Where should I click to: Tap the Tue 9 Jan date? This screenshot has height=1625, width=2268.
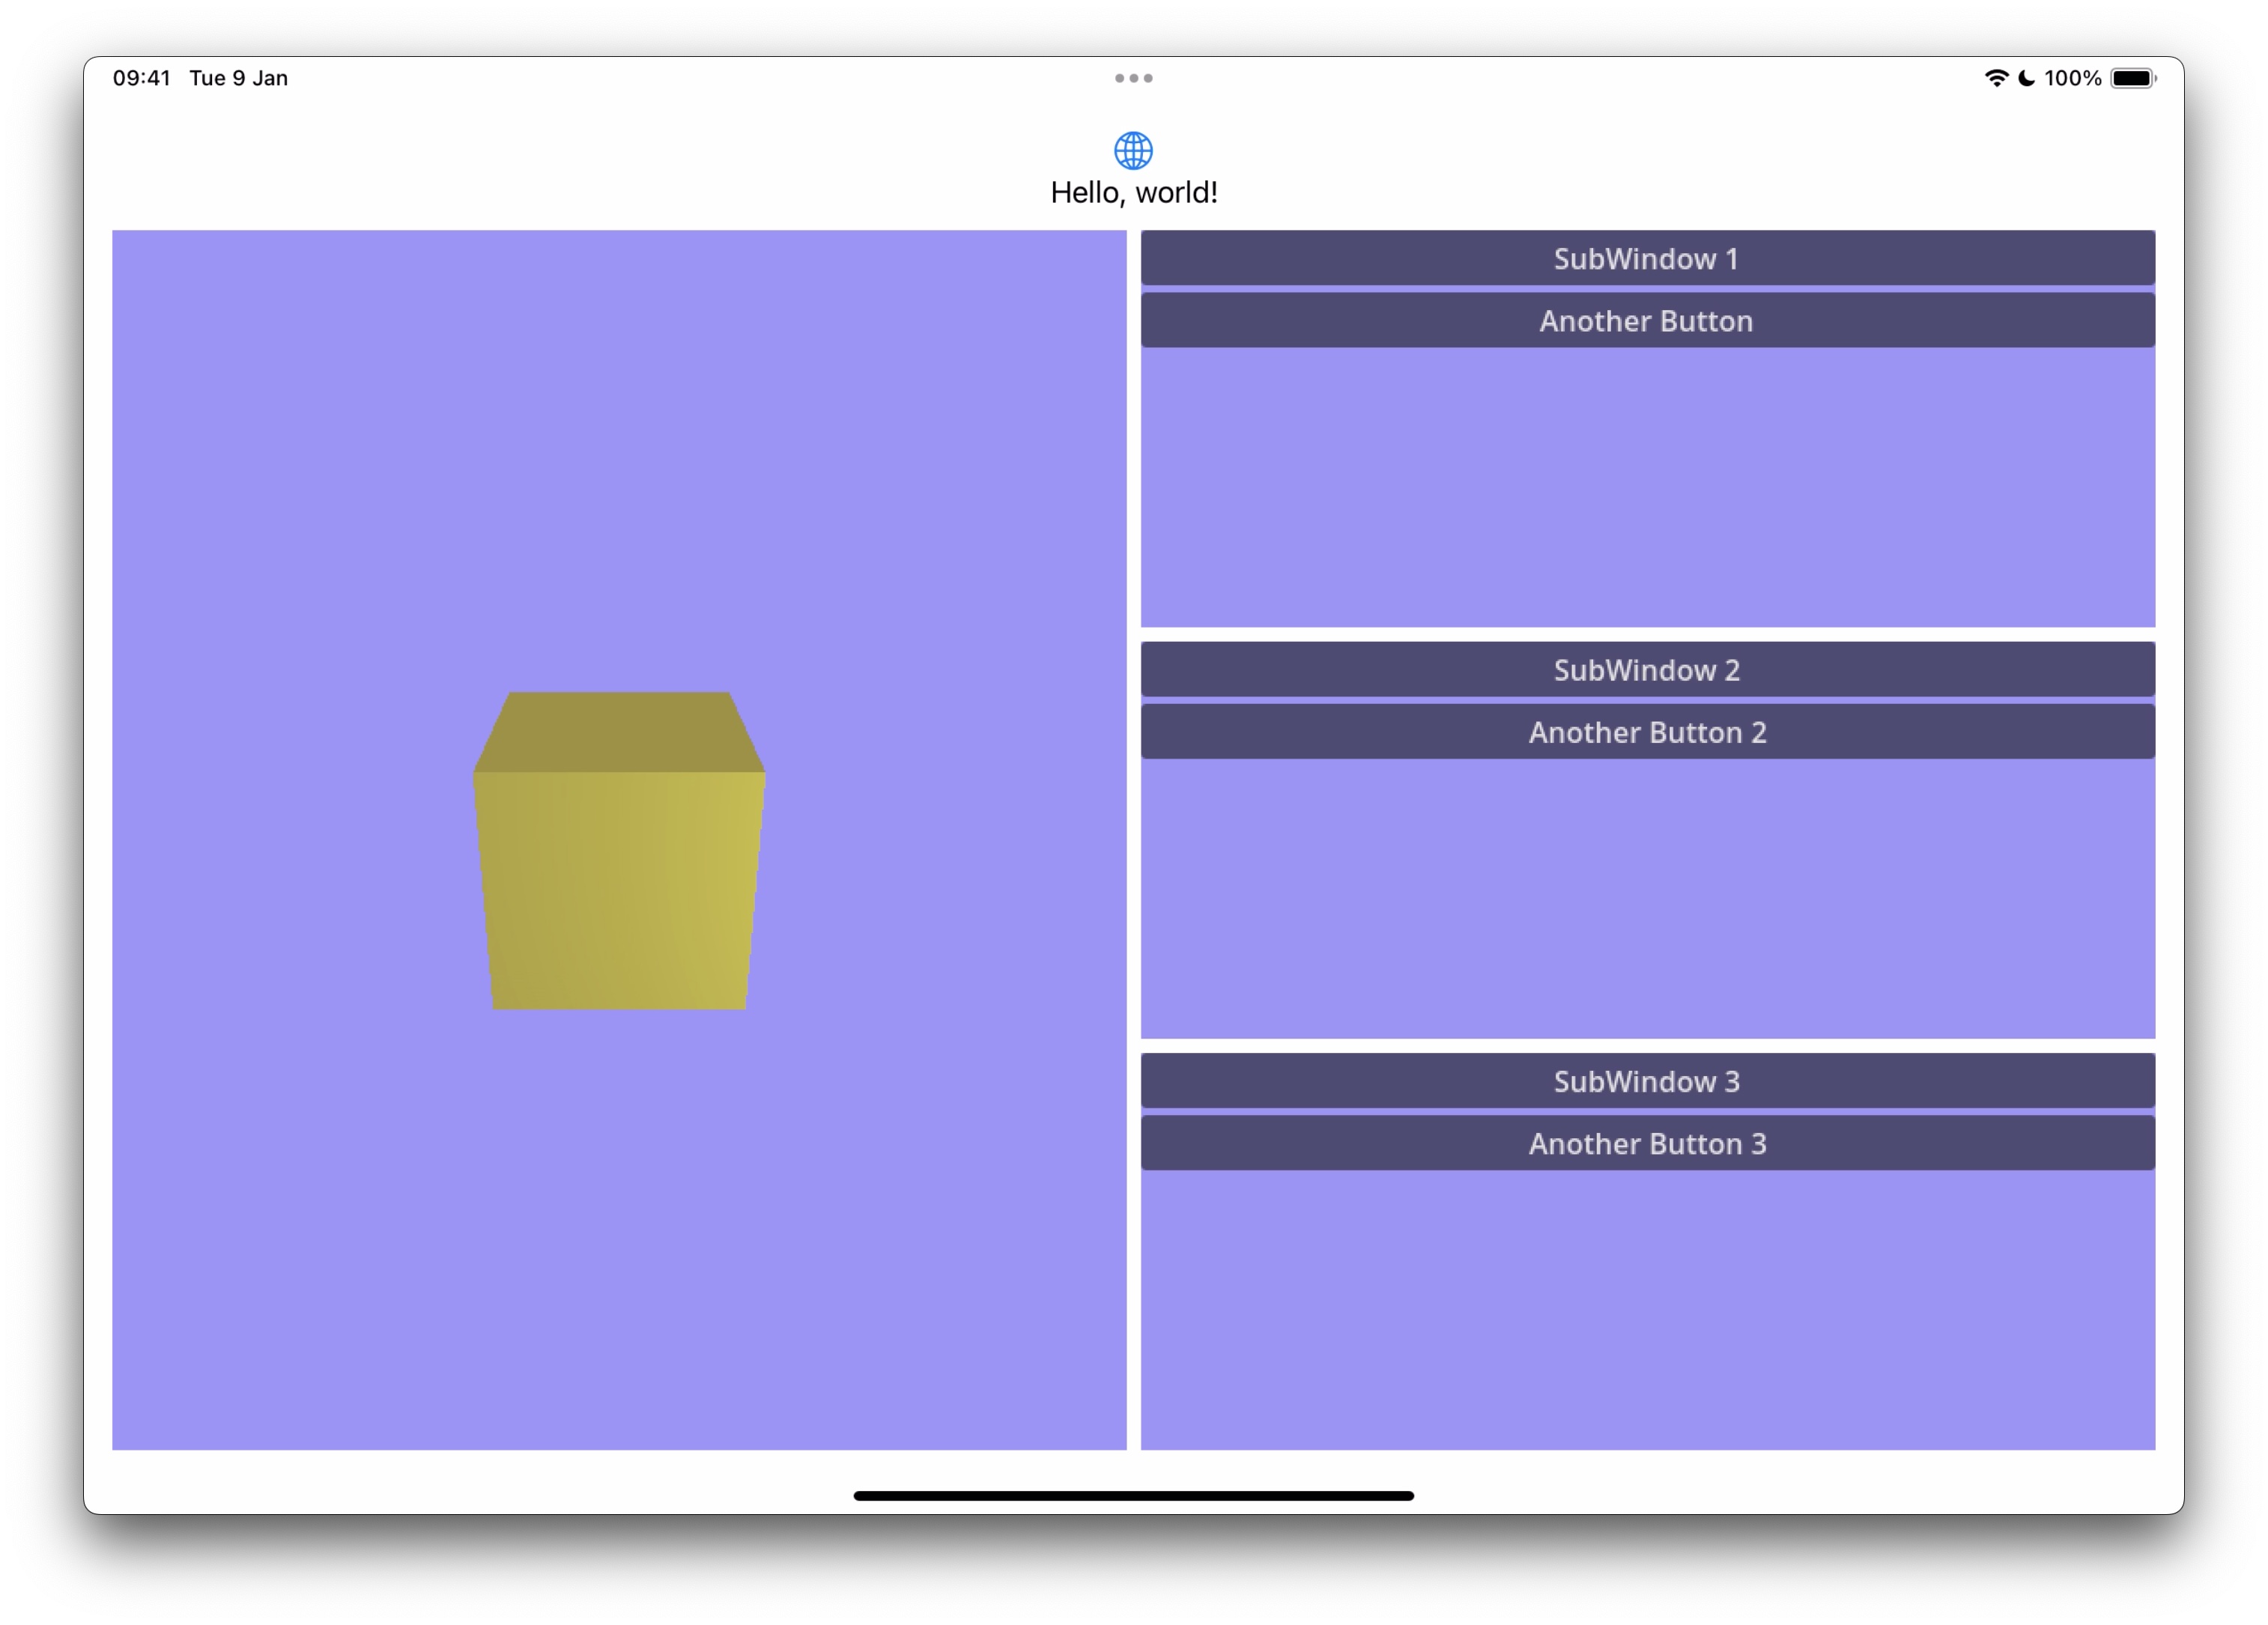click(238, 78)
